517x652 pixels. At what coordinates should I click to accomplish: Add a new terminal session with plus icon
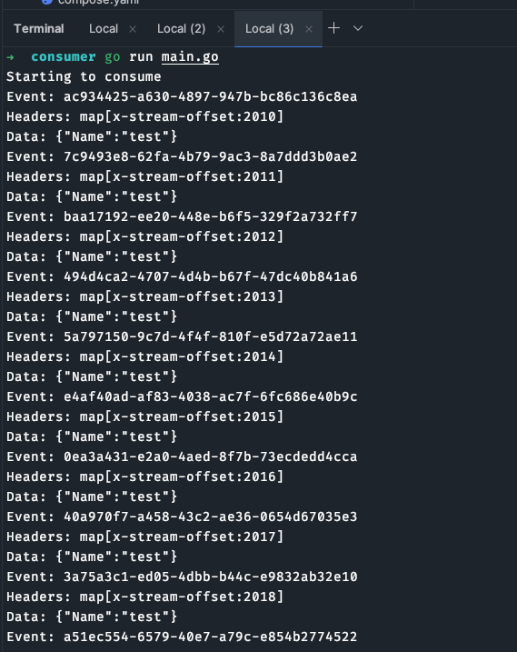(333, 28)
